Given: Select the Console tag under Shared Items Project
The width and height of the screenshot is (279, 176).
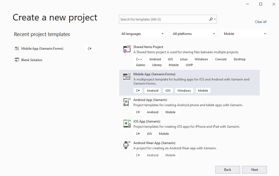Looking at the screenshot, I should click(x=221, y=59).
